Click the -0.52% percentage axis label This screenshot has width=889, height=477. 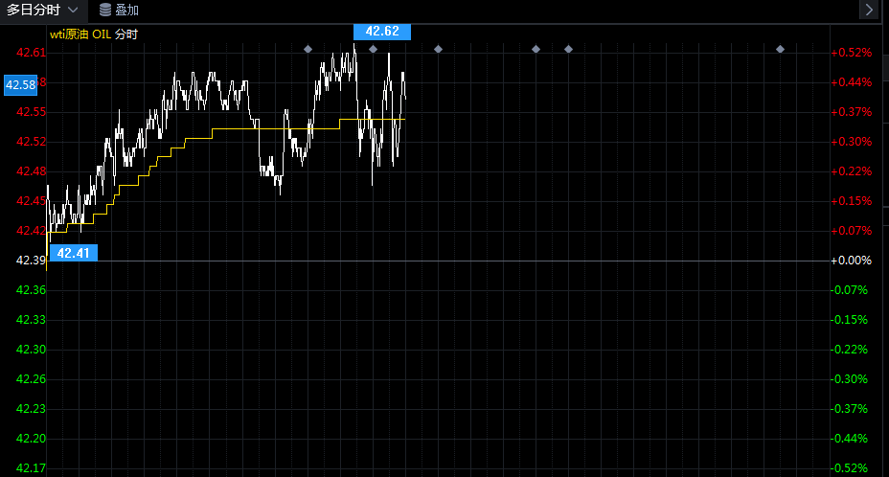pyautogui.click(x=850, y=468)
